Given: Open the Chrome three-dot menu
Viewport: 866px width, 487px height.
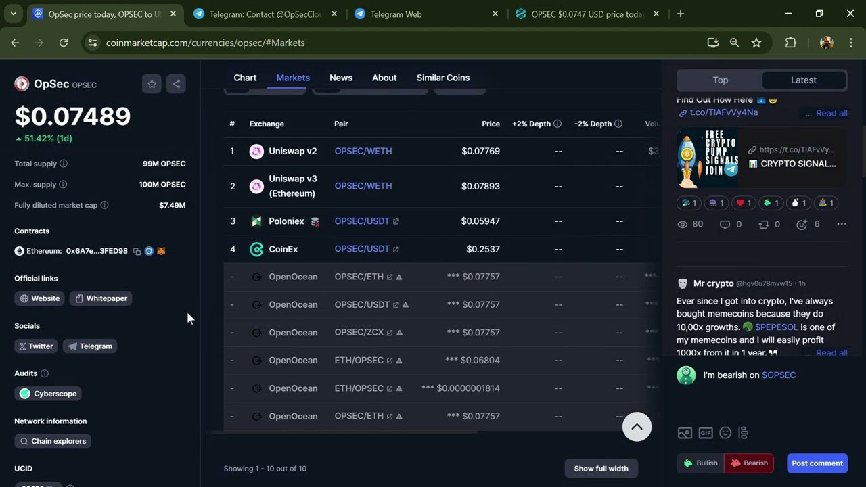Looking at the screenshot, I should (850, 43).
